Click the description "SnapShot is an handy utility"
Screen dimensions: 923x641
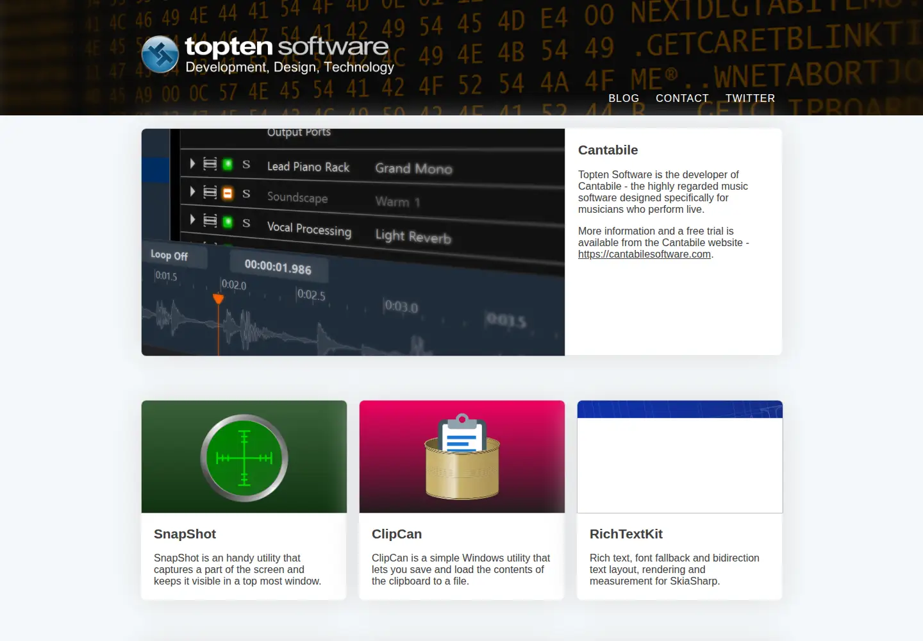237,570
